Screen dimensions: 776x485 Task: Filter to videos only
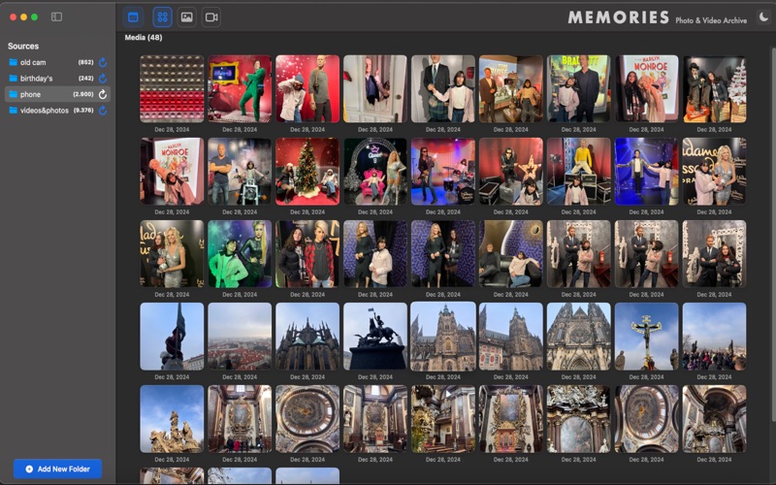point(211,17)
